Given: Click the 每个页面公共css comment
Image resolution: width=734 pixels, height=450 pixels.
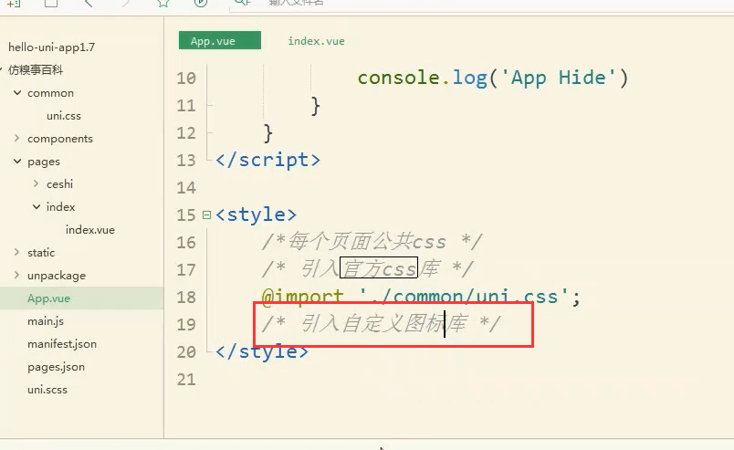Looking at the screenshot, I should (x=372, y=242).
